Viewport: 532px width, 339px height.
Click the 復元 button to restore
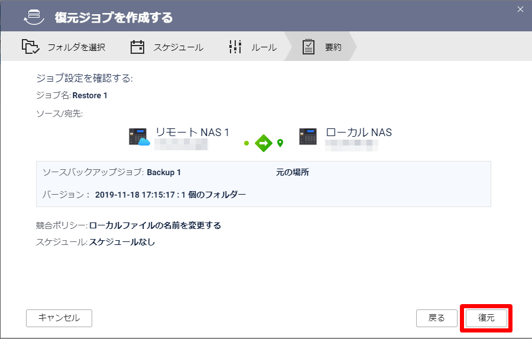[x=486, y=318]
